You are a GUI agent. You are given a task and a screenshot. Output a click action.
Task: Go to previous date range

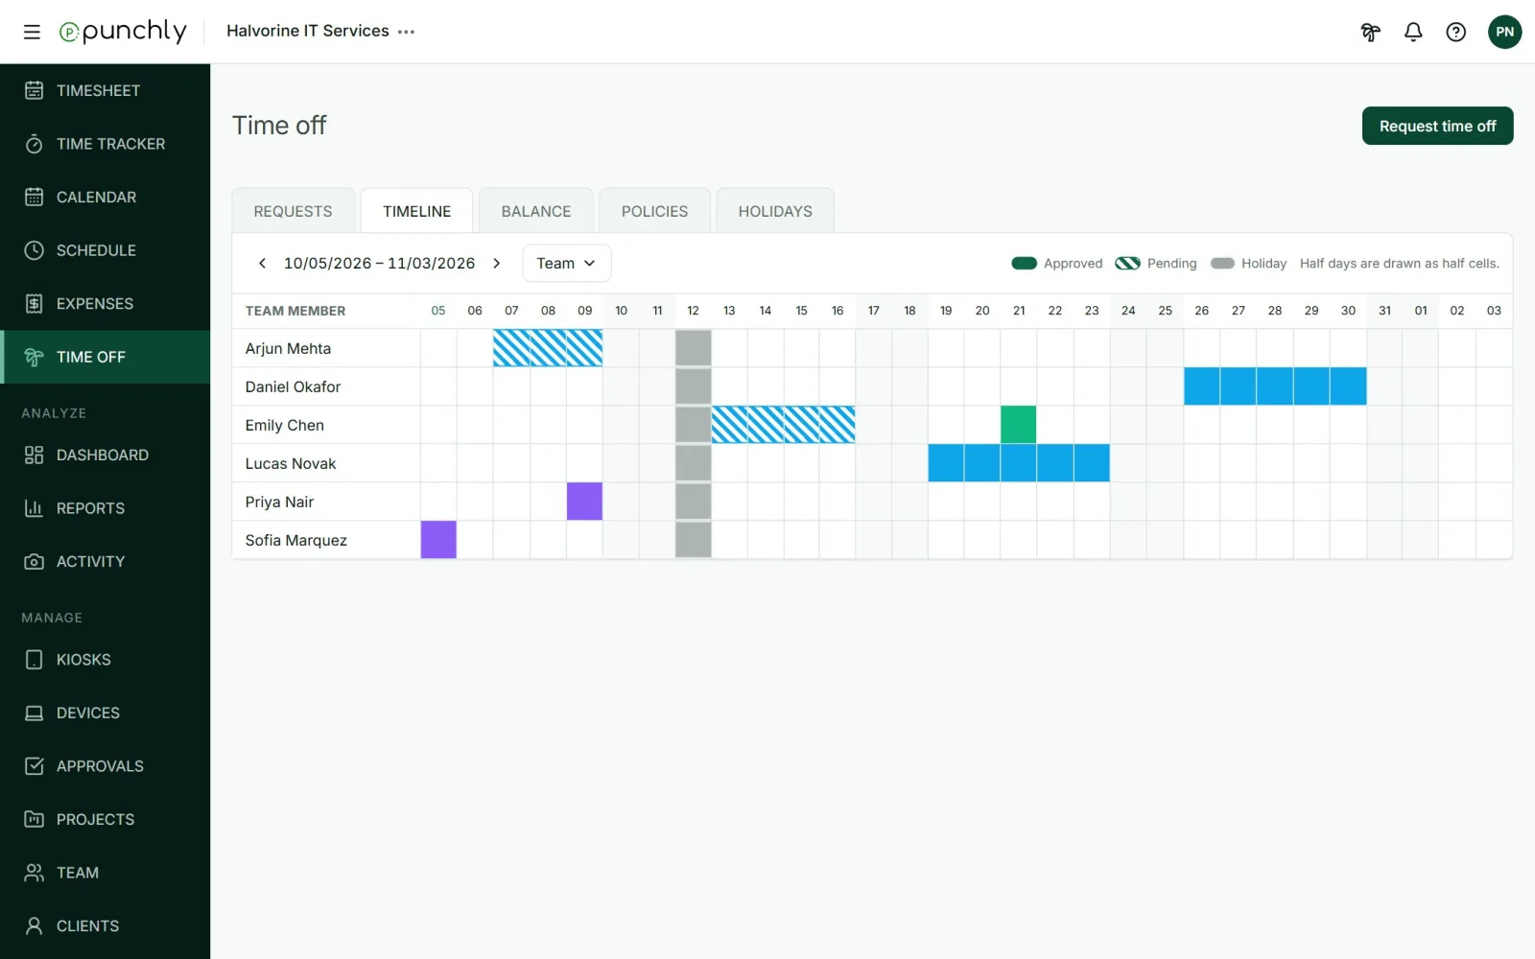coord(262,263)
